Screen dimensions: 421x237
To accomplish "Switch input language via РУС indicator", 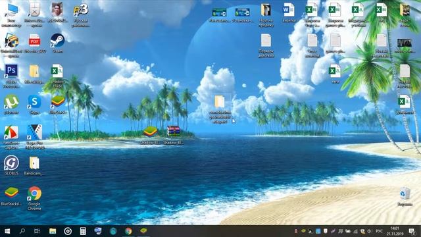I will tap(379, 231).
